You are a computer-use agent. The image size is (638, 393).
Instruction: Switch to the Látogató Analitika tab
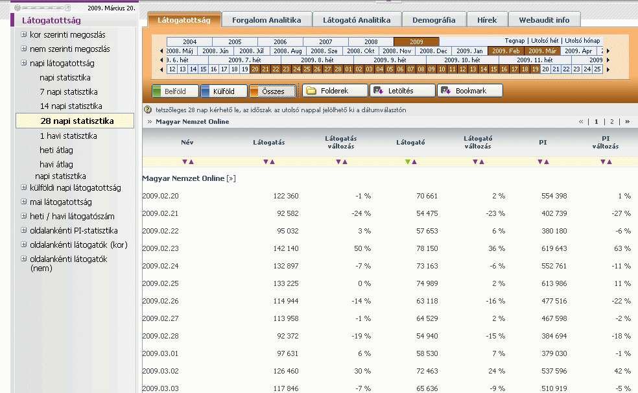(357, 20)
